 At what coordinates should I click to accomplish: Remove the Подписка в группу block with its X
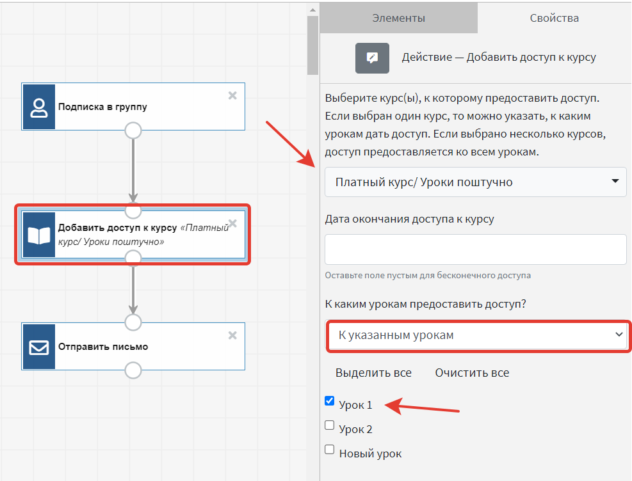(232, 95)
